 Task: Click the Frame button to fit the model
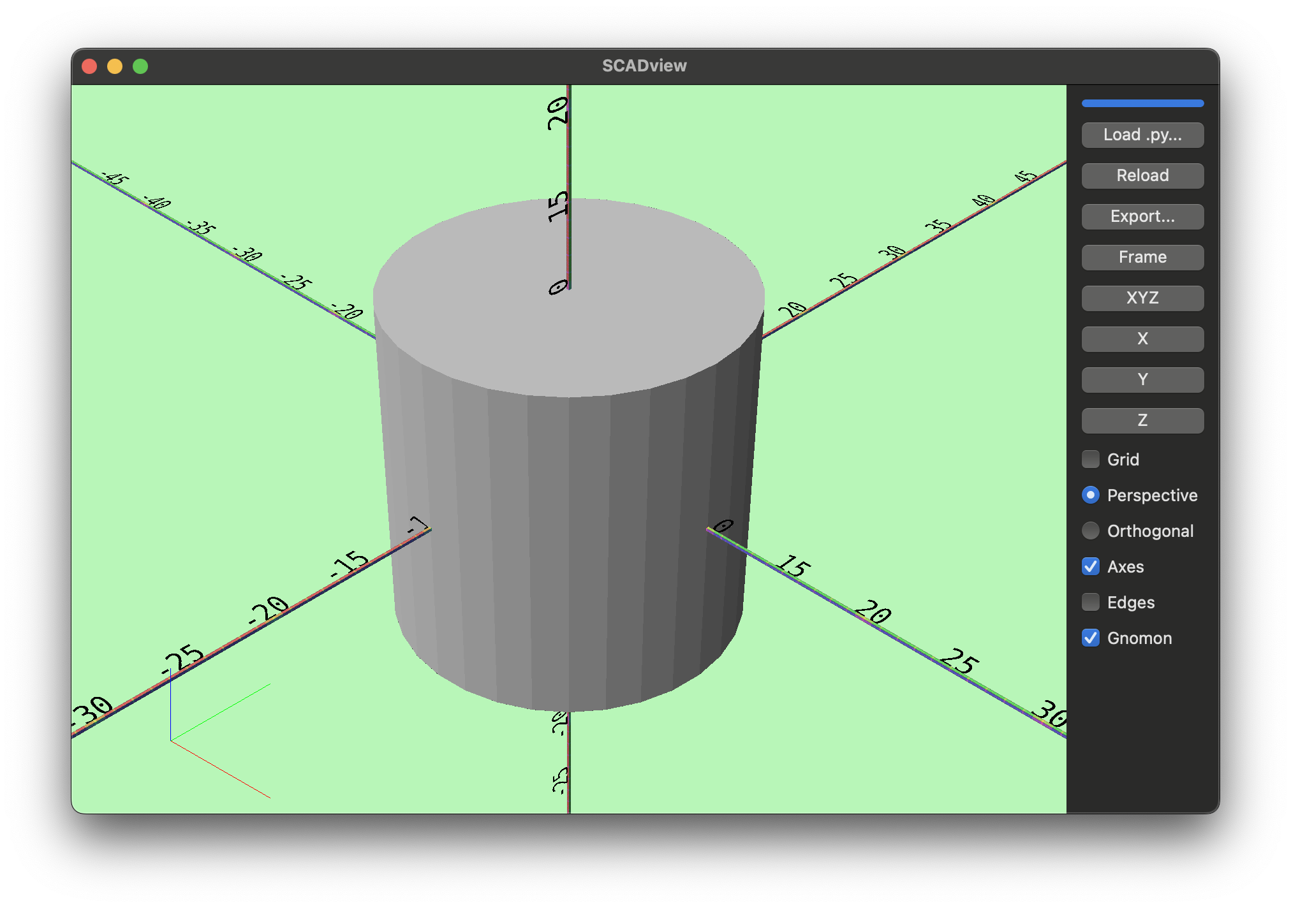1142,257
